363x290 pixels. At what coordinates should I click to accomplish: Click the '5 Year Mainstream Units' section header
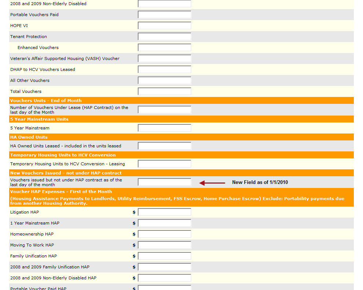(39, 119)
